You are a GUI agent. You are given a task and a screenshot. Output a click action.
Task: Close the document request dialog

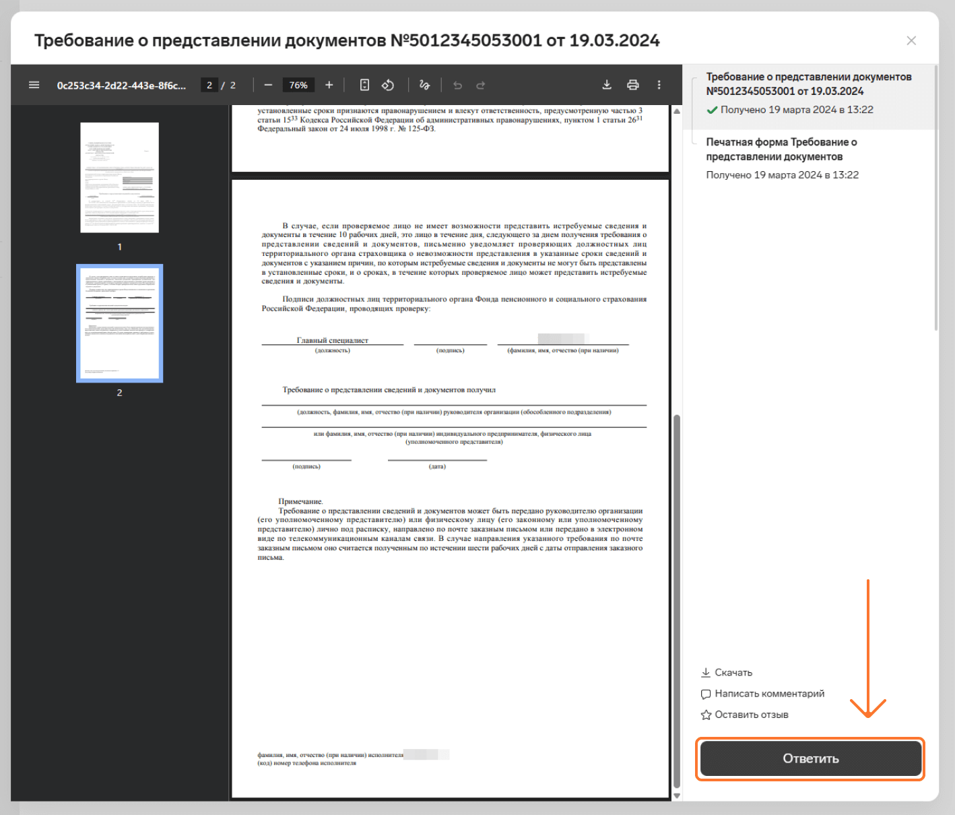pyautogui.click(x=911, y=40)
